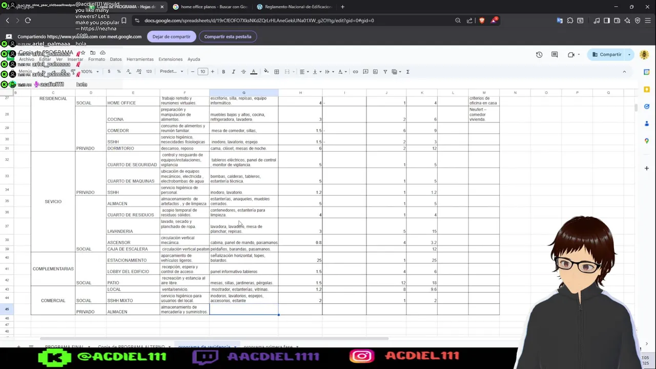Click Dejar de compartir button
The height and width of the screenshot is (369, 656).
coord(171,36)
